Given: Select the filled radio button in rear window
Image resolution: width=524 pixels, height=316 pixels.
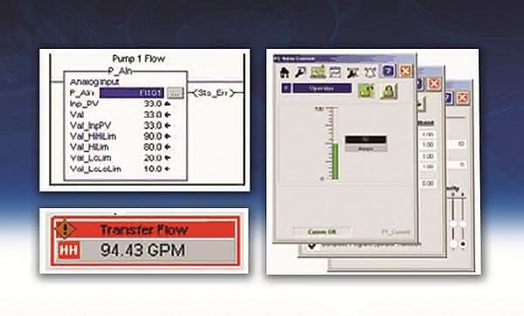Looking at the screenshot, I should (463, 244).
